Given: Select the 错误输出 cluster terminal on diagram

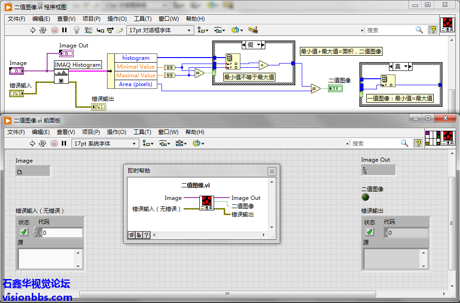Looking at the screenshot, I should pyautogui.click(x=99, y=107).
